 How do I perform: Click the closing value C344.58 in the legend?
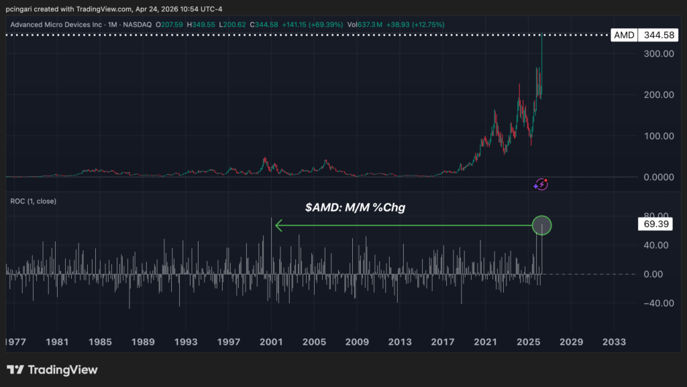pos(264,25)
